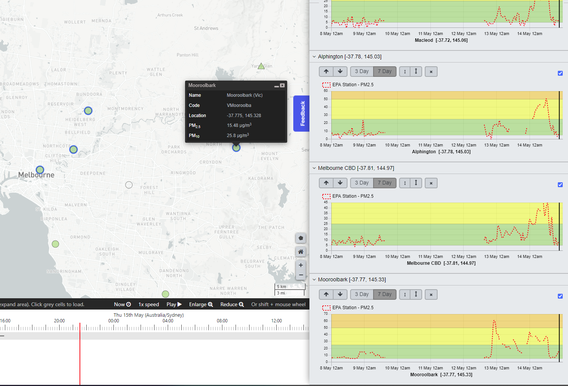Image resolution: width=568 pixels, height=386 pixels.
Task: Zoom out with map minus button
Action: (x=301, y=275)
